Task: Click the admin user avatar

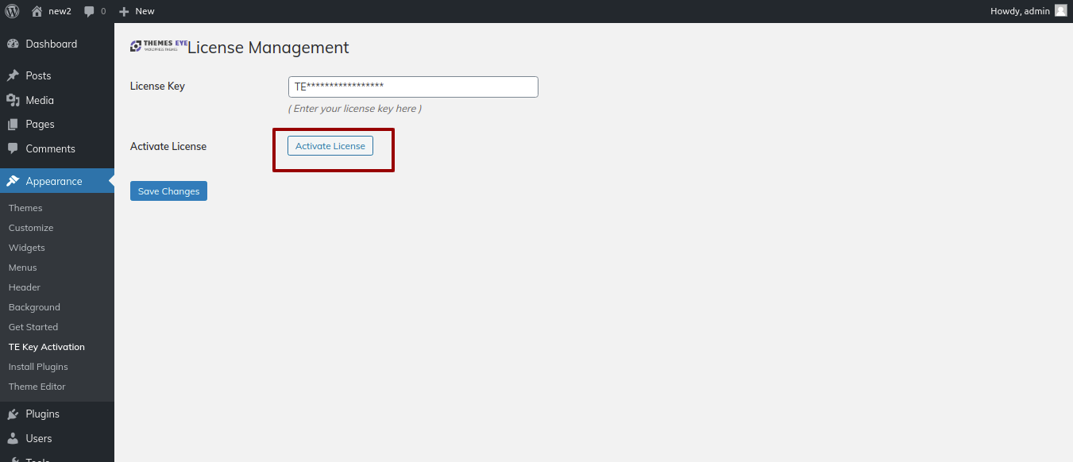Action: point(1060,11)
